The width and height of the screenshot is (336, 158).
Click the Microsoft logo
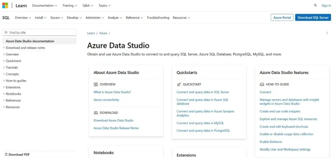tap(5, 6)
